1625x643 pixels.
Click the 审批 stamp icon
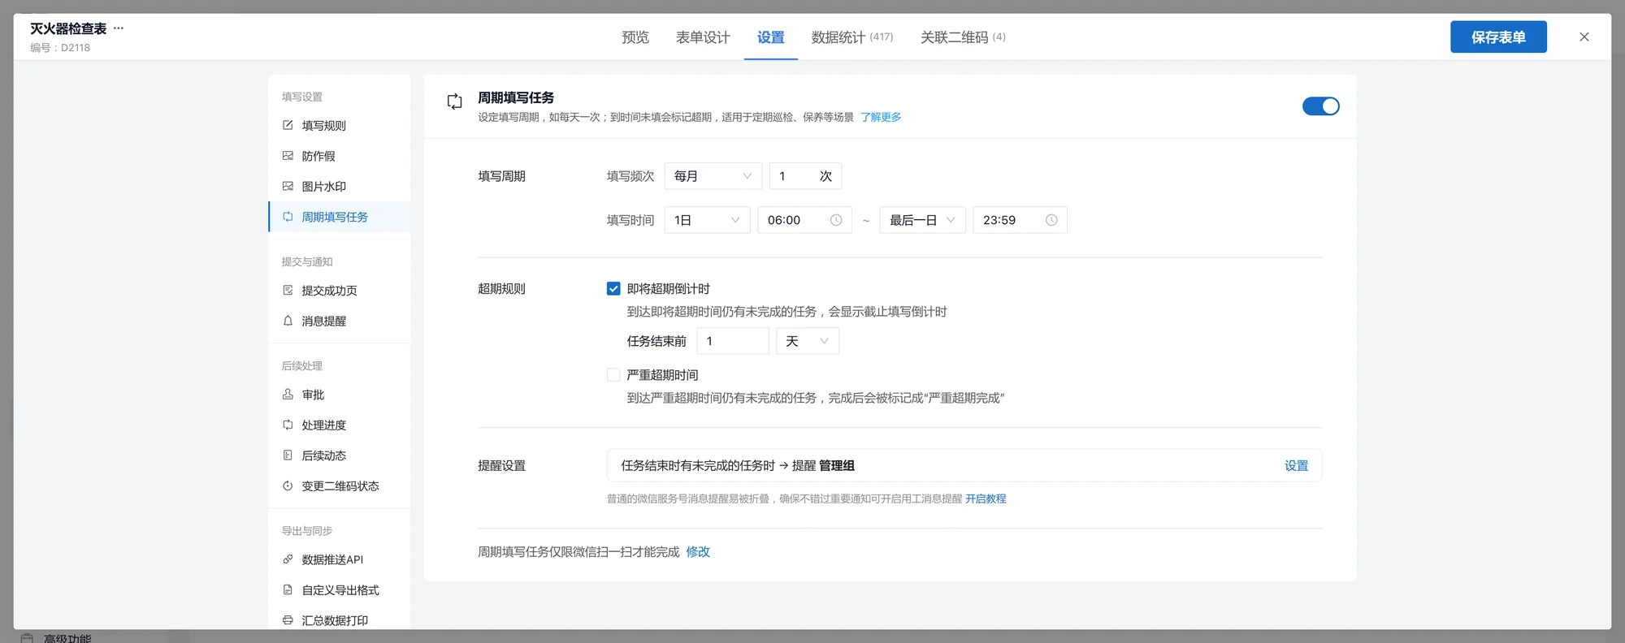click(x=288, y=395)
